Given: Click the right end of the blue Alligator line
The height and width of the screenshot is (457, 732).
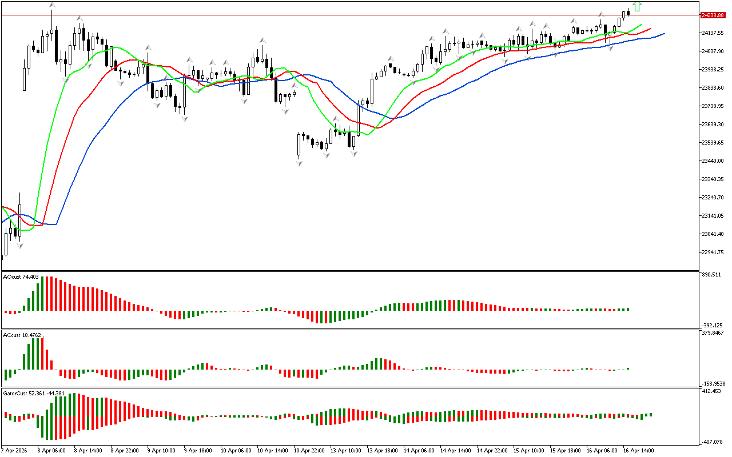Looking at the screenshot, I should (663, 34).
